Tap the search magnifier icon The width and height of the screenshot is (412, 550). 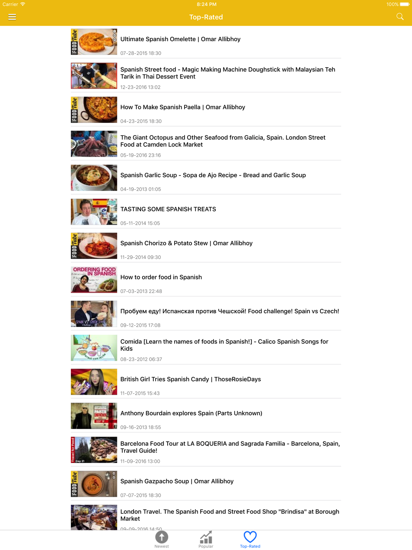400,16
